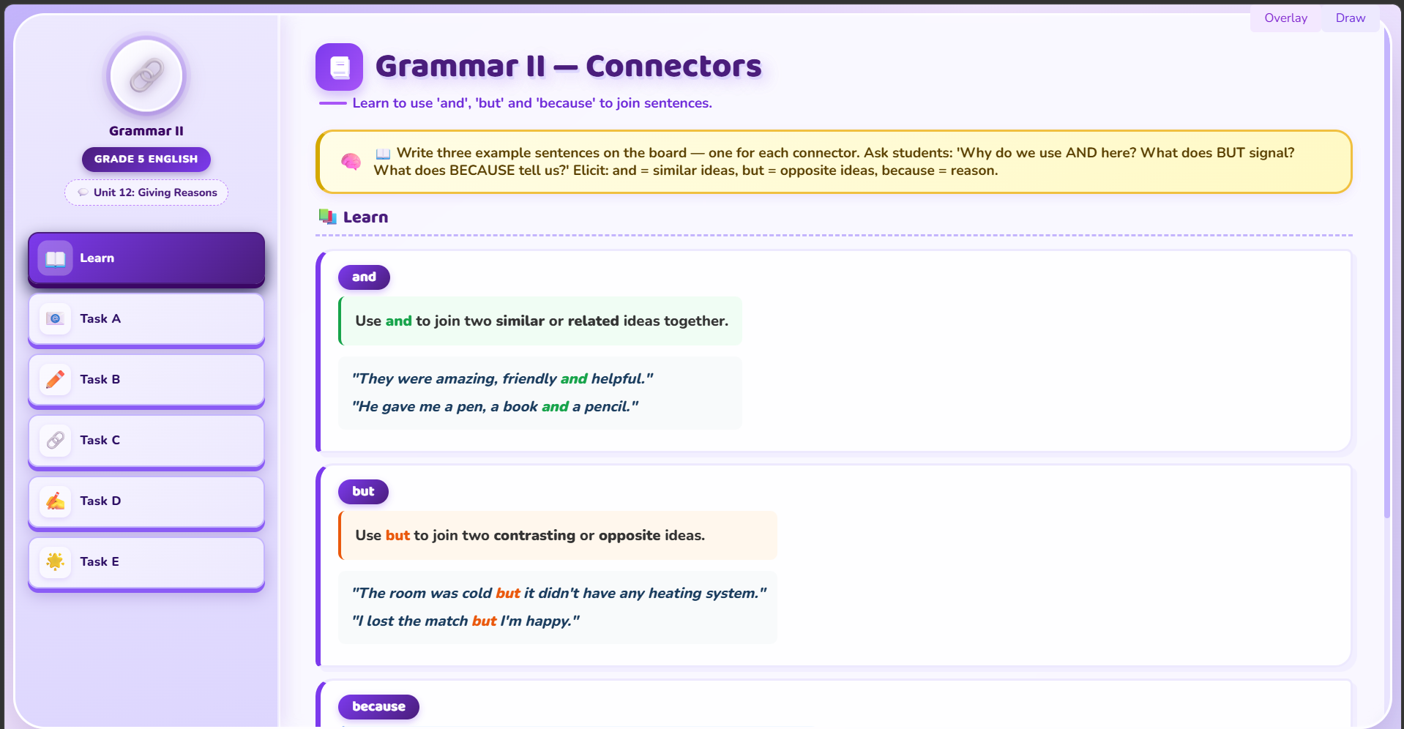Click the small book icon before 'Write three example'

(x=383, y=154)
